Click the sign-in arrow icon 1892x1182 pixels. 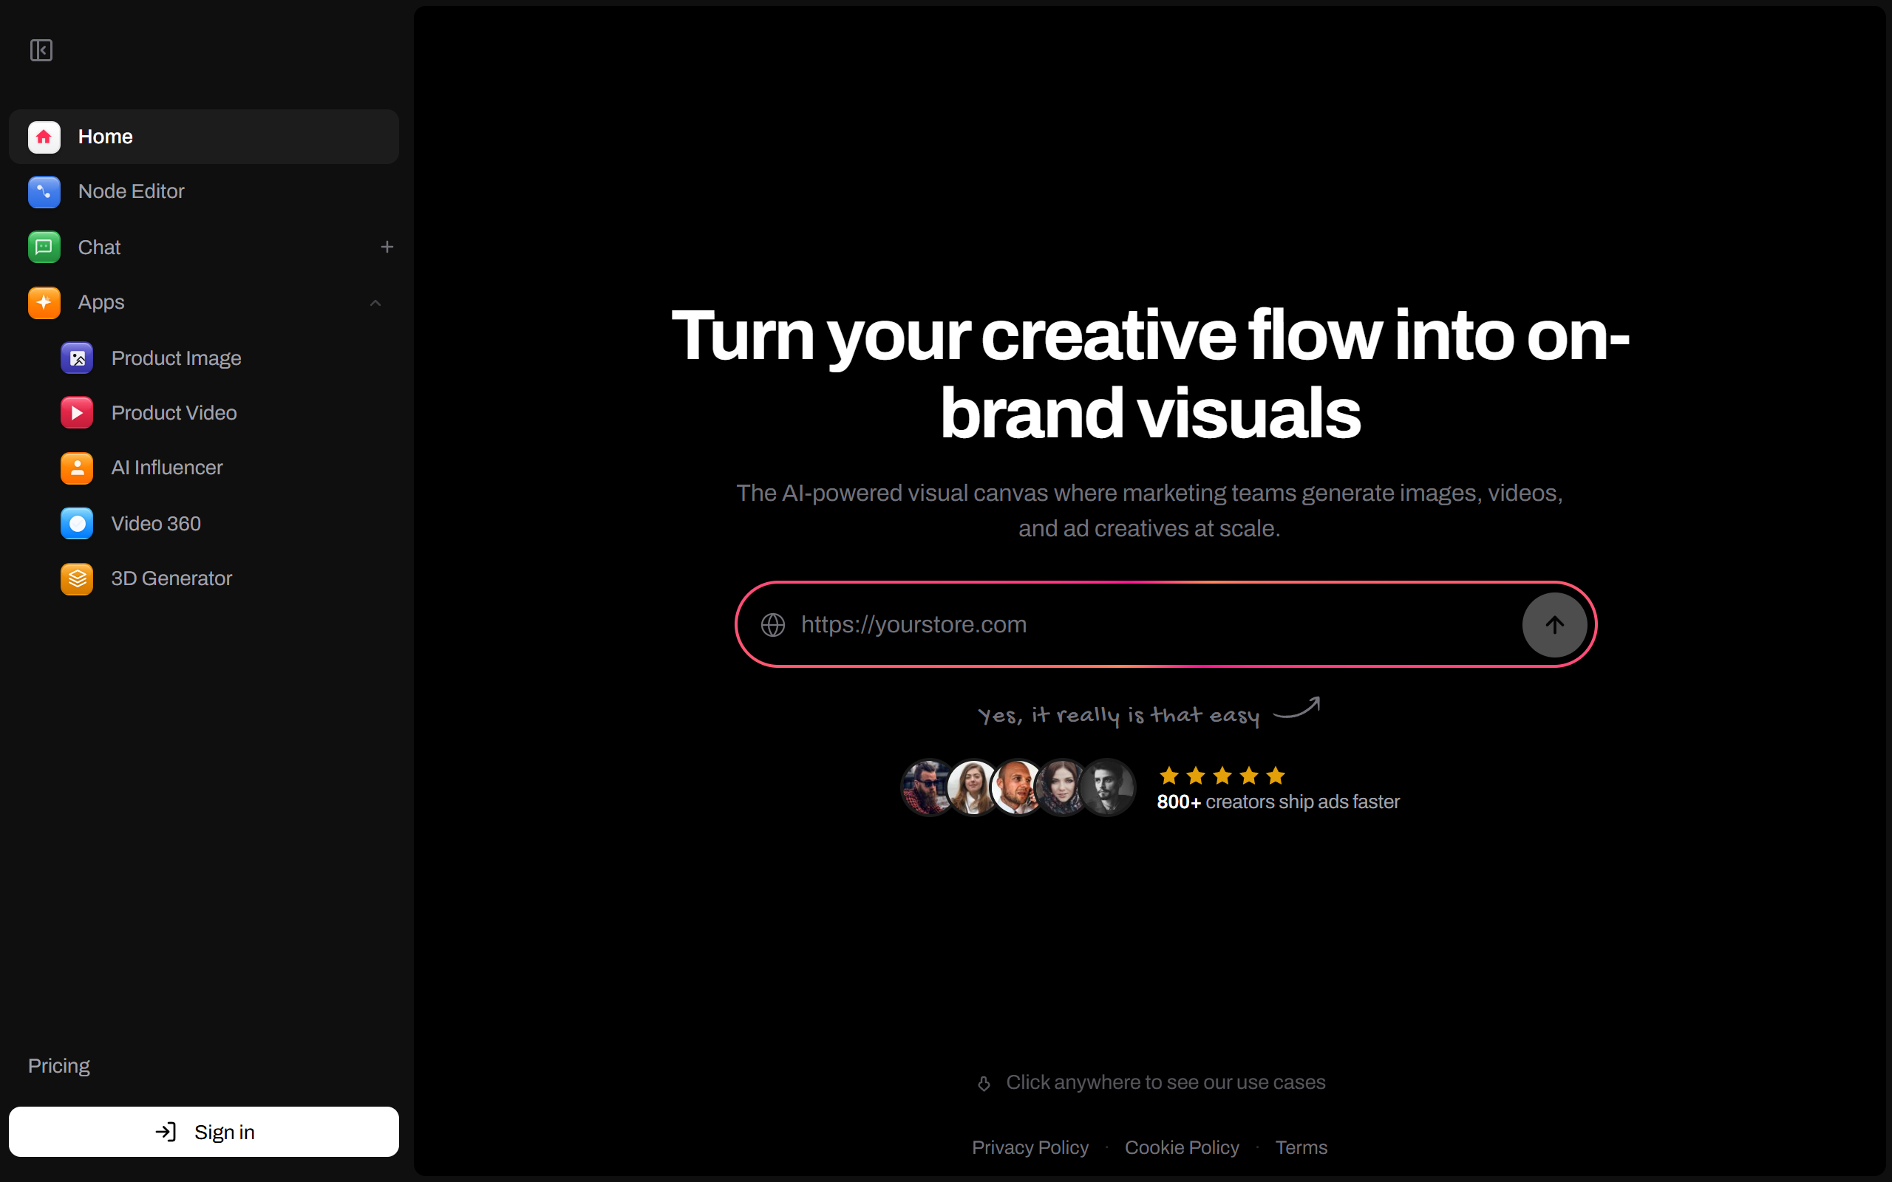click(x=166, y=1132)
